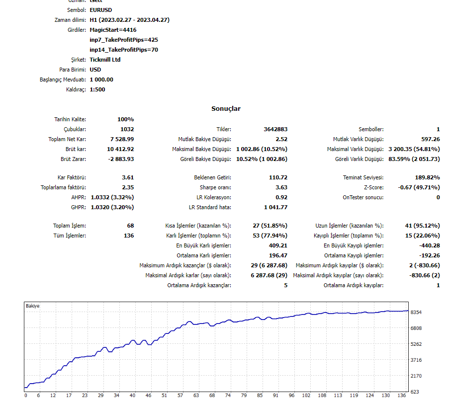Click Kısa İşlemler value 27 (51.85%)

click(270, 226)
